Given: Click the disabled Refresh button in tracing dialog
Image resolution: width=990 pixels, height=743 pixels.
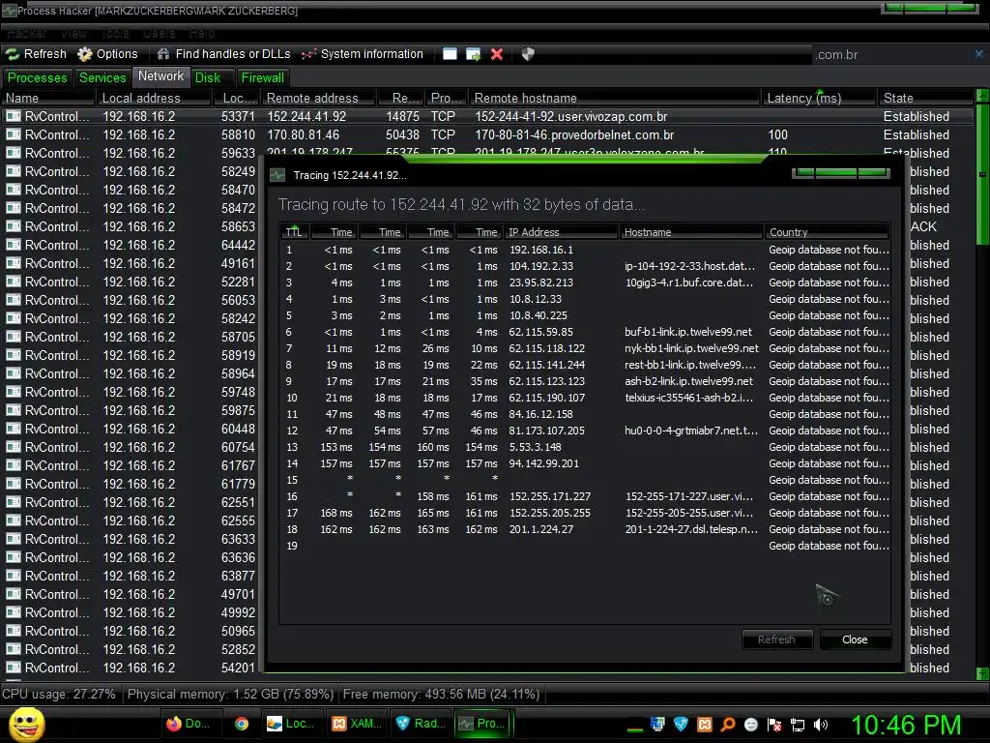Looking at the screenshot, I should coord(776,639).
